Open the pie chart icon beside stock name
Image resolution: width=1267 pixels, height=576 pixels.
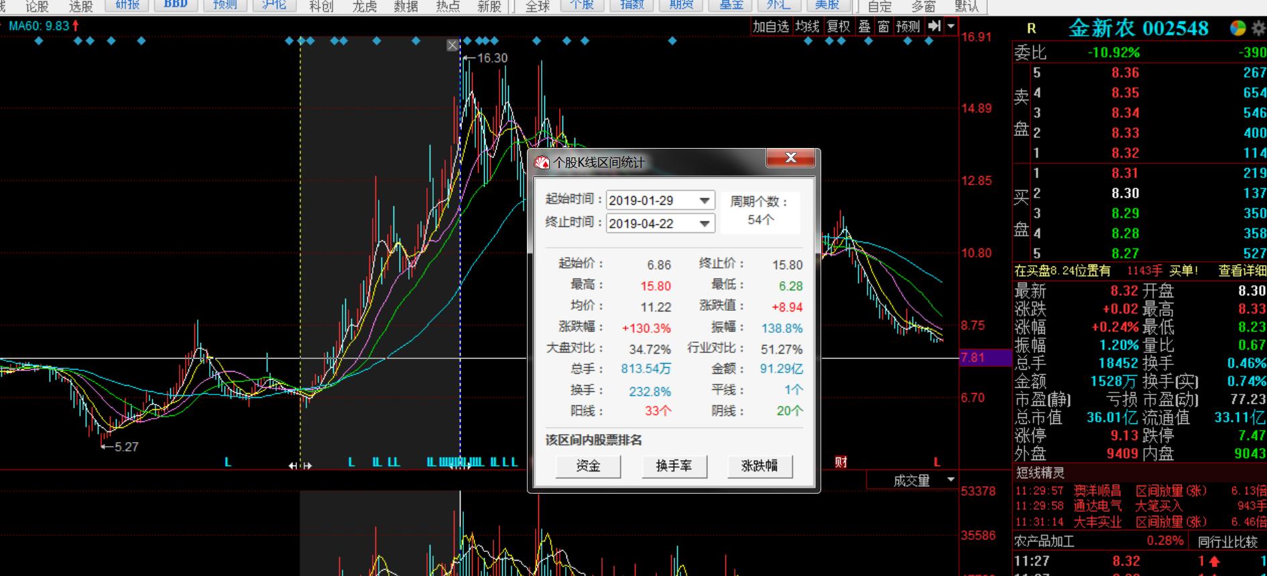(x=1238, y=28)
